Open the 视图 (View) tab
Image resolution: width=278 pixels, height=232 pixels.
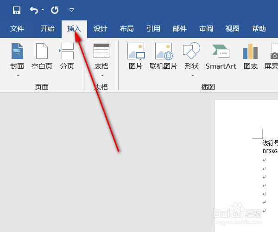pyautogui.click(x=233, y=29)
